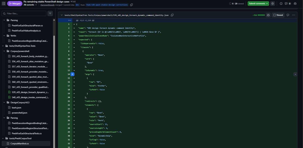Open CorpusManifest.cs in the tree
This screenshot has height=148, width=303.
click(x=19, y=143)
